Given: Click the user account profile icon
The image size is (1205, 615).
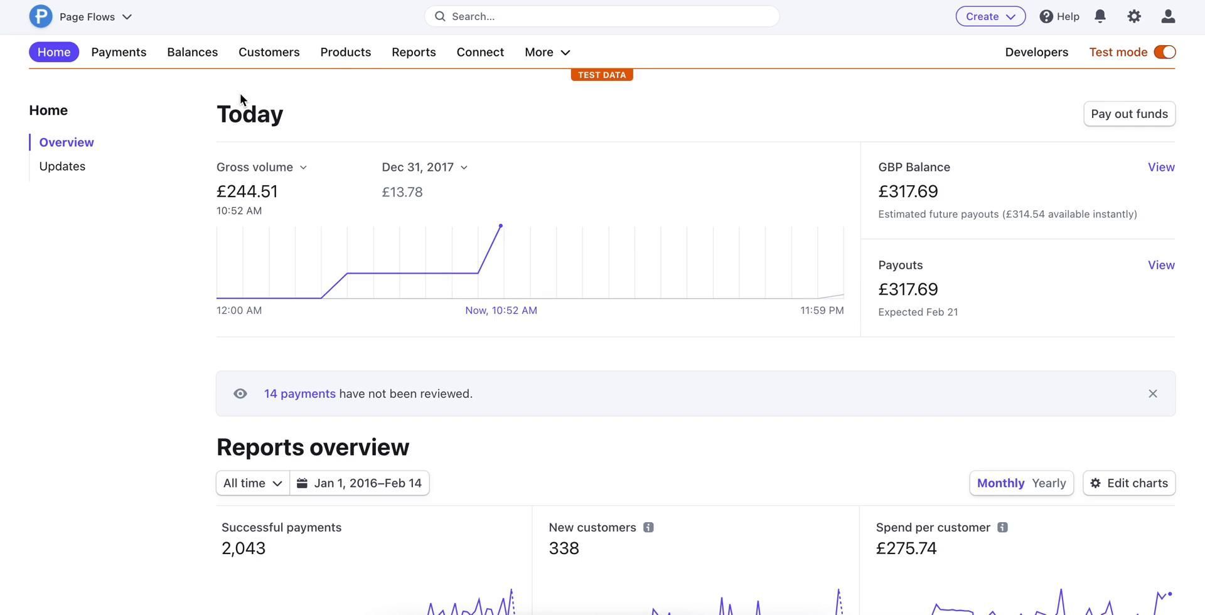Looking at the screenshot, I should point(1167,16).
